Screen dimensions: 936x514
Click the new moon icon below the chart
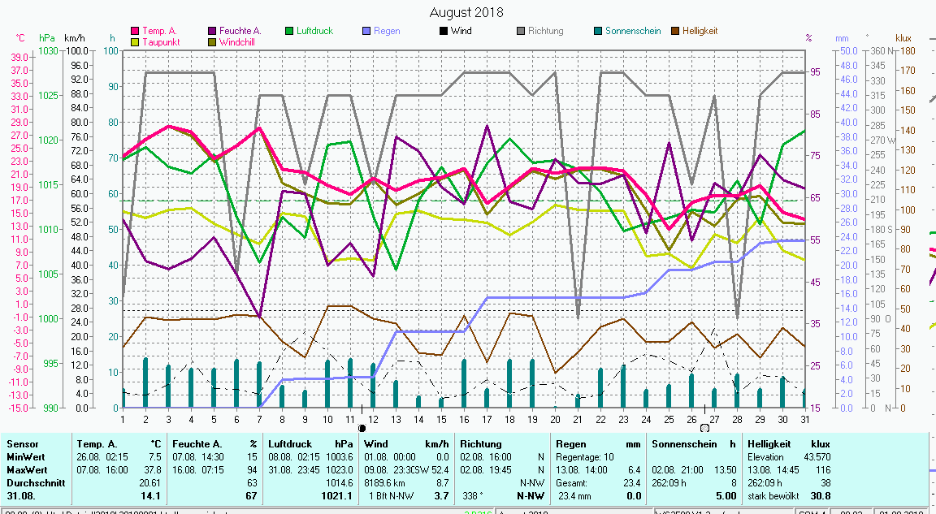(x=362, y=427)
